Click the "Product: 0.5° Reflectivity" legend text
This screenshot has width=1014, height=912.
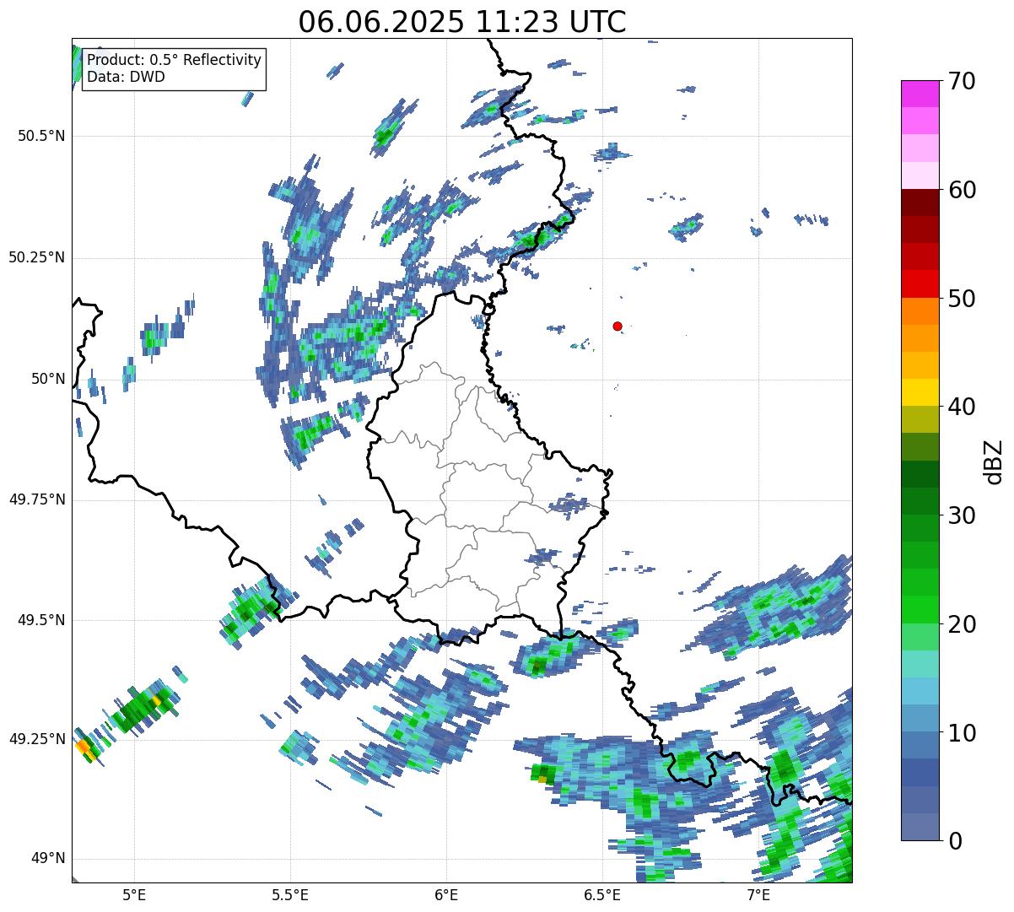(x=174, y=61)
